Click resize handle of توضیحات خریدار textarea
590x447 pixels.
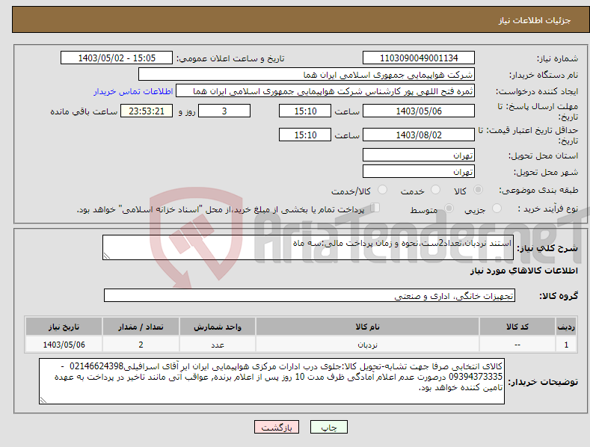point(43,400)
